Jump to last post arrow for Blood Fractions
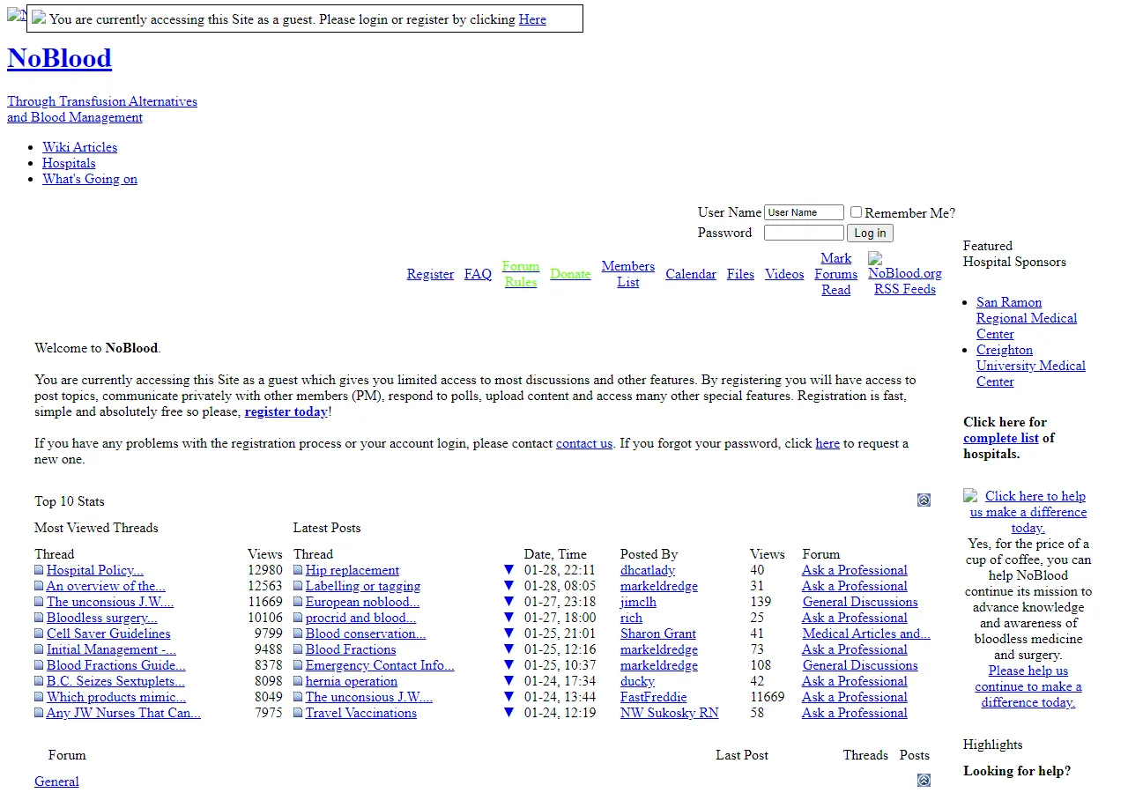This screenshot has height=793, width=1128. click(x=508, y=649)
